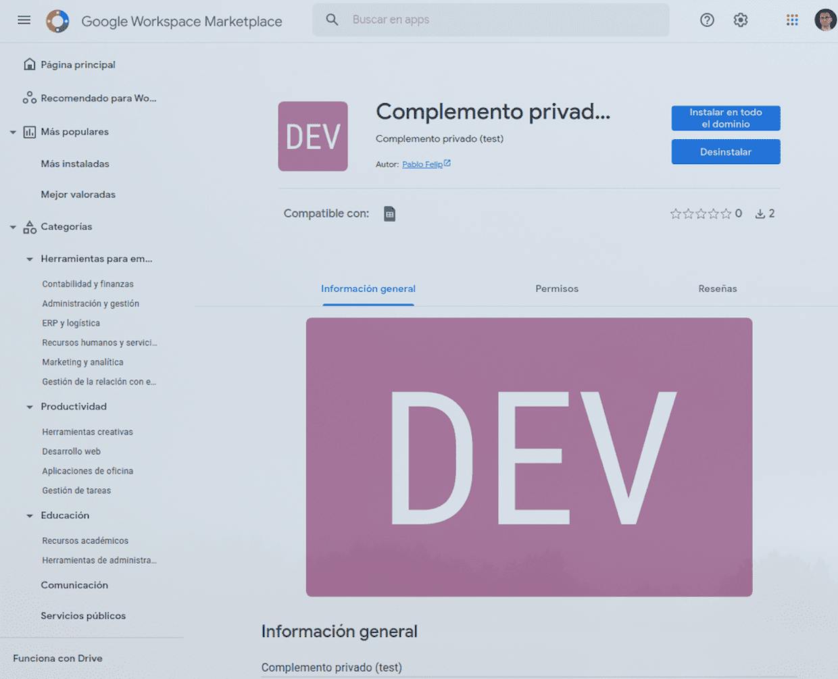Screen dimensions: 838x679
Task: Click the Categorías shapes icon
Action: click(x=29, y=227)
